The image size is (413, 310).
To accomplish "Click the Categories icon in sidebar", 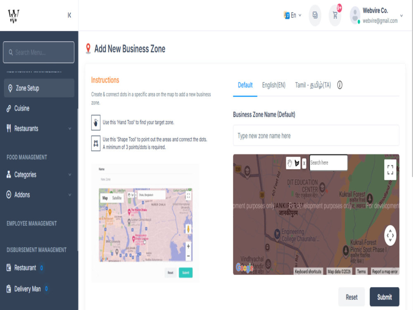I will [9, 174].
